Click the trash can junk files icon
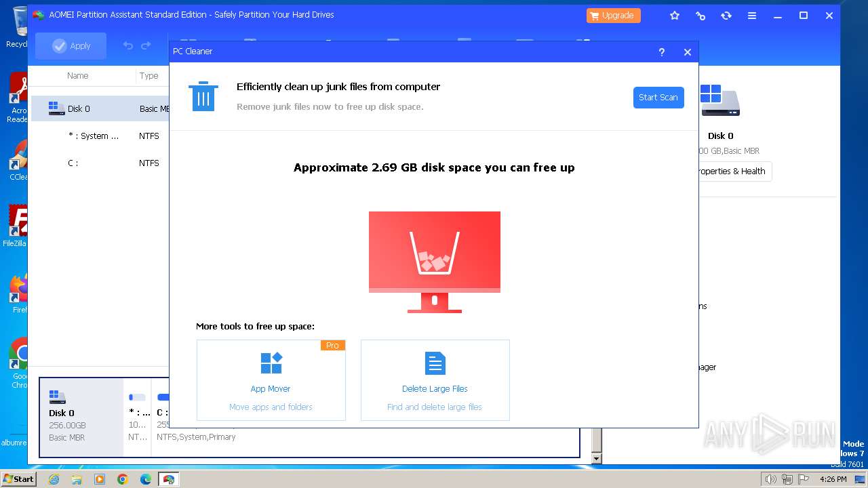 203,96
